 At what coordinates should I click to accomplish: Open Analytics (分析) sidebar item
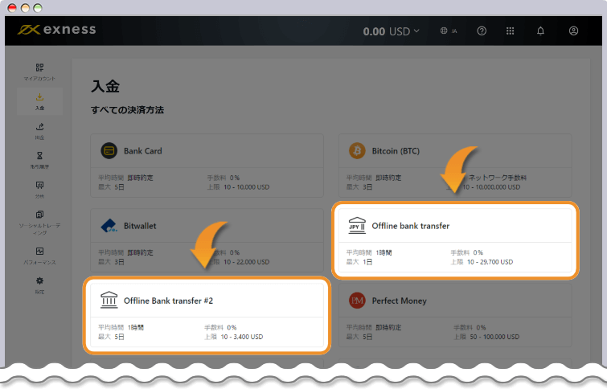coord(39,190)
